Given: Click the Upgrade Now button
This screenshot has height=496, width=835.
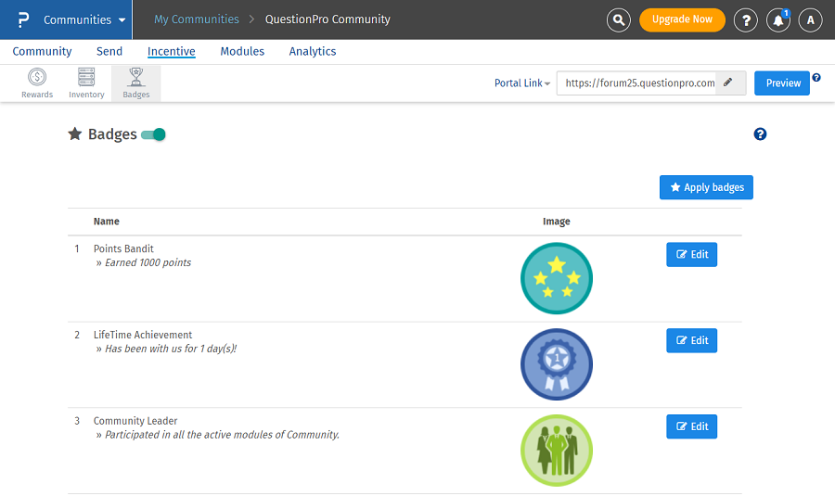Looking at the screenshot, I should click(x=682, y=19).
